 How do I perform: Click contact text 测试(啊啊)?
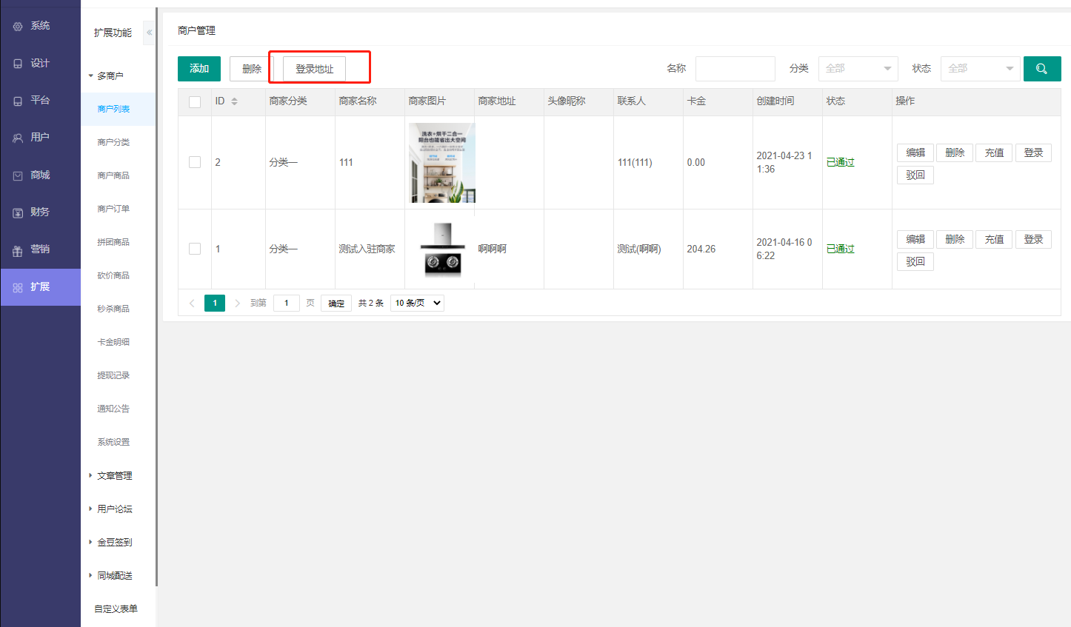point(639,249)
